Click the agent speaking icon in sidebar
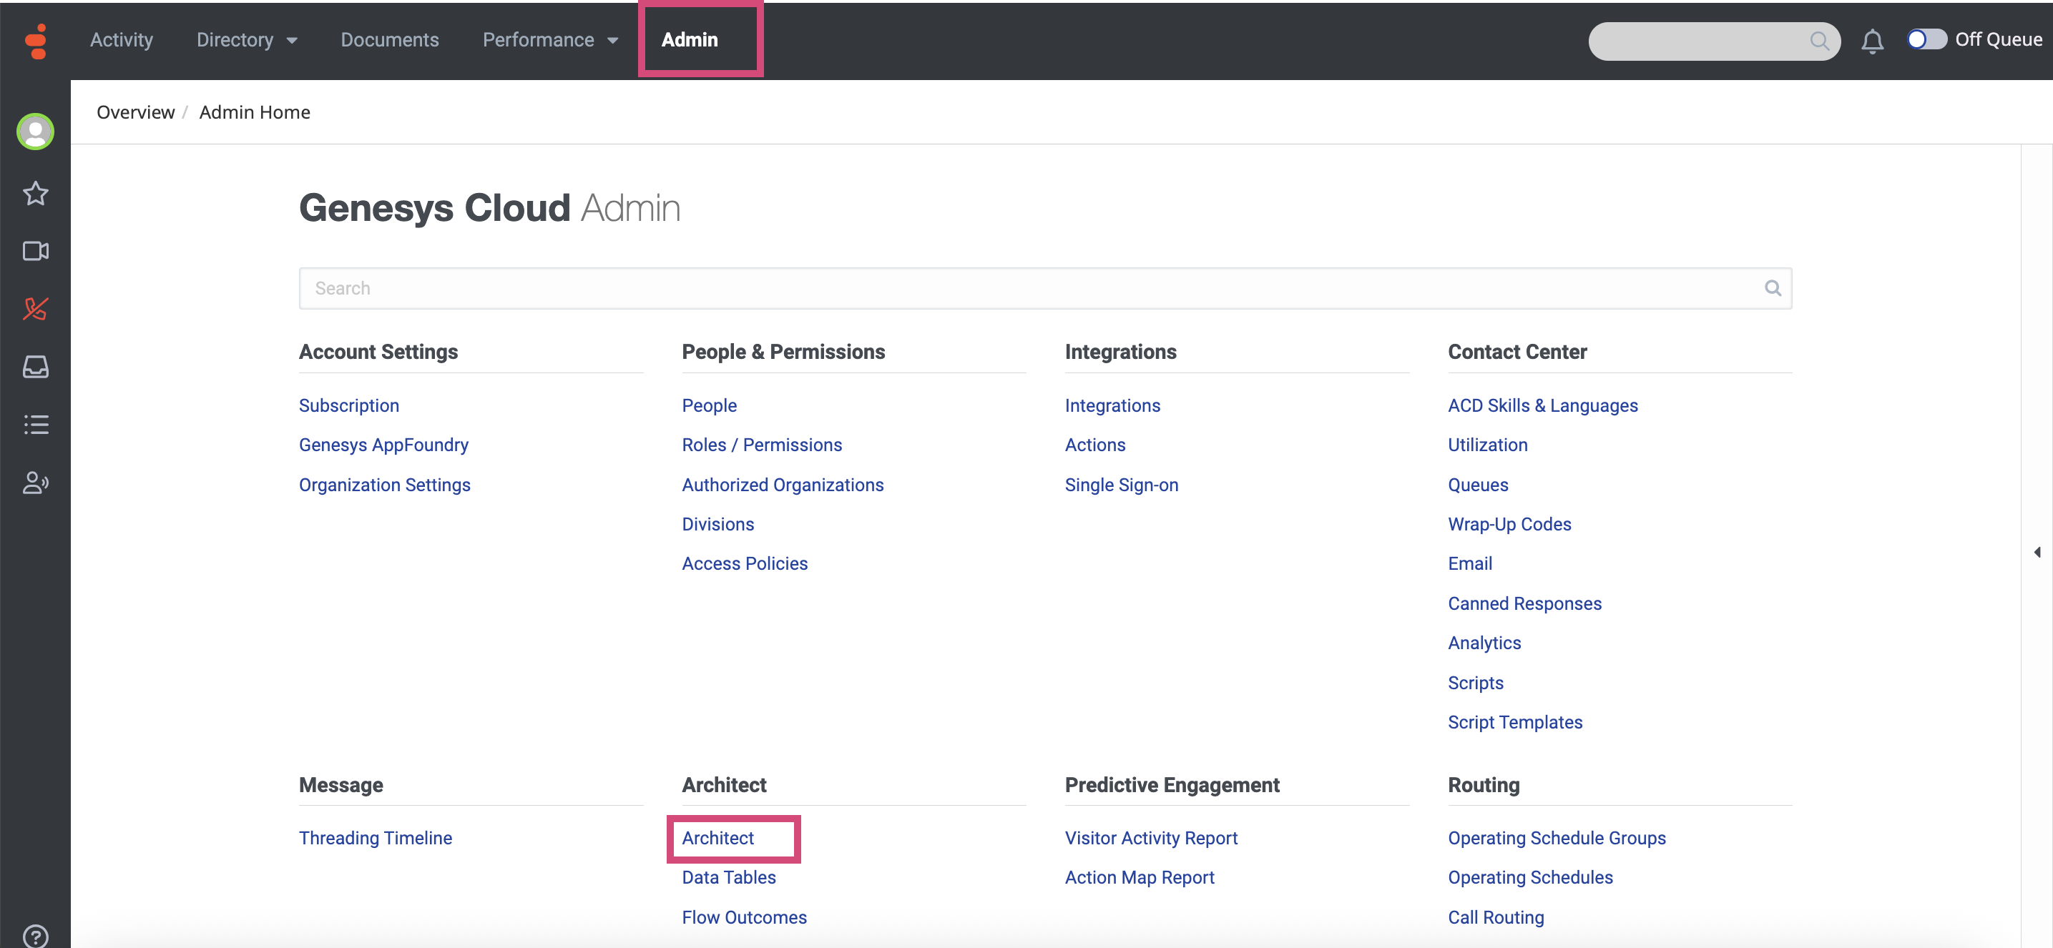Screen dimensions: 2053x948 pyautogui.click(x=36, y=483)
